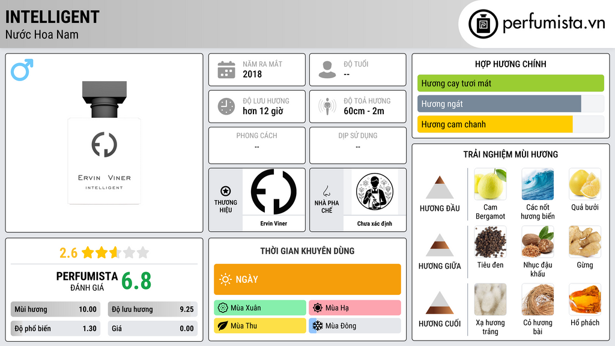Click the Mùi hương 10.00 score row

click(x=55, y=309)
